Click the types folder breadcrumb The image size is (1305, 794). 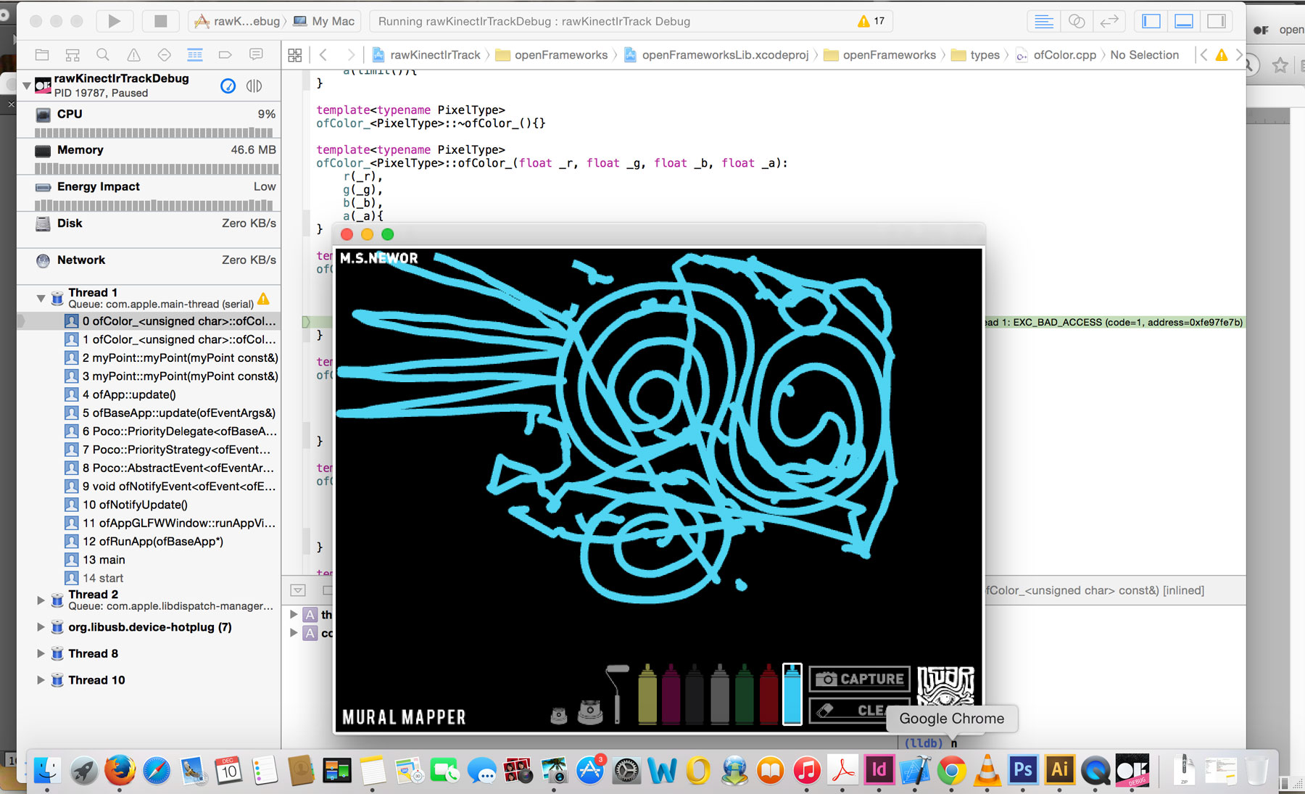coord(976,55)
